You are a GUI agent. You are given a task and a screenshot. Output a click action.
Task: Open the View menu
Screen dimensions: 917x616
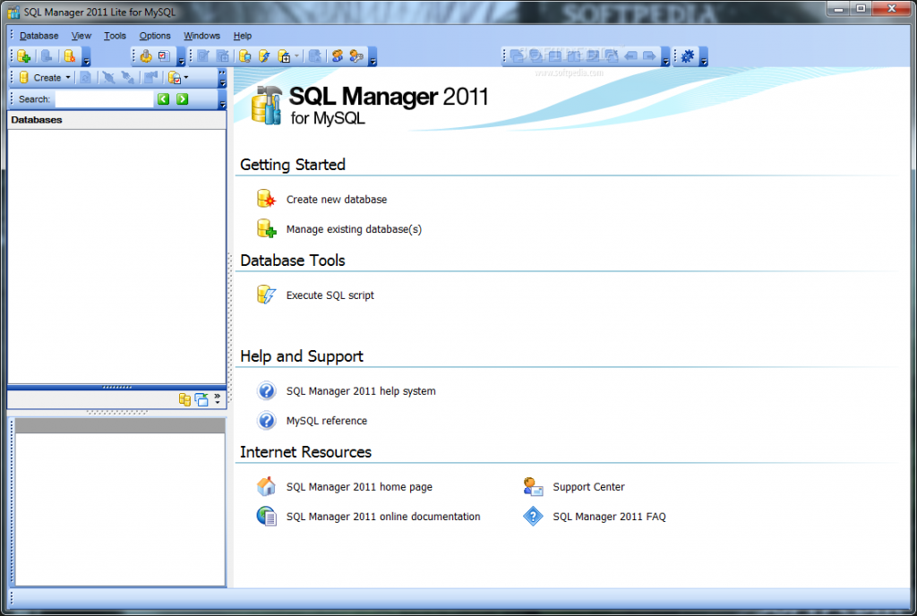[x=81, y=36]
